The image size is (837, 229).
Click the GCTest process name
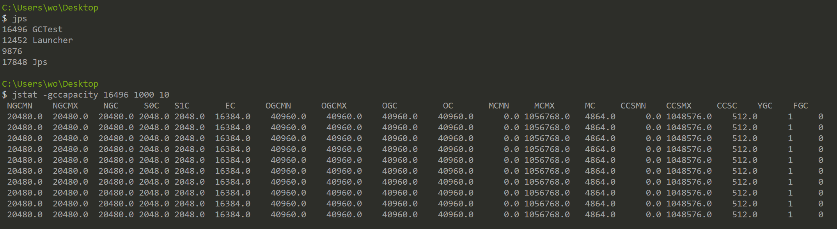tap(47, 30)
